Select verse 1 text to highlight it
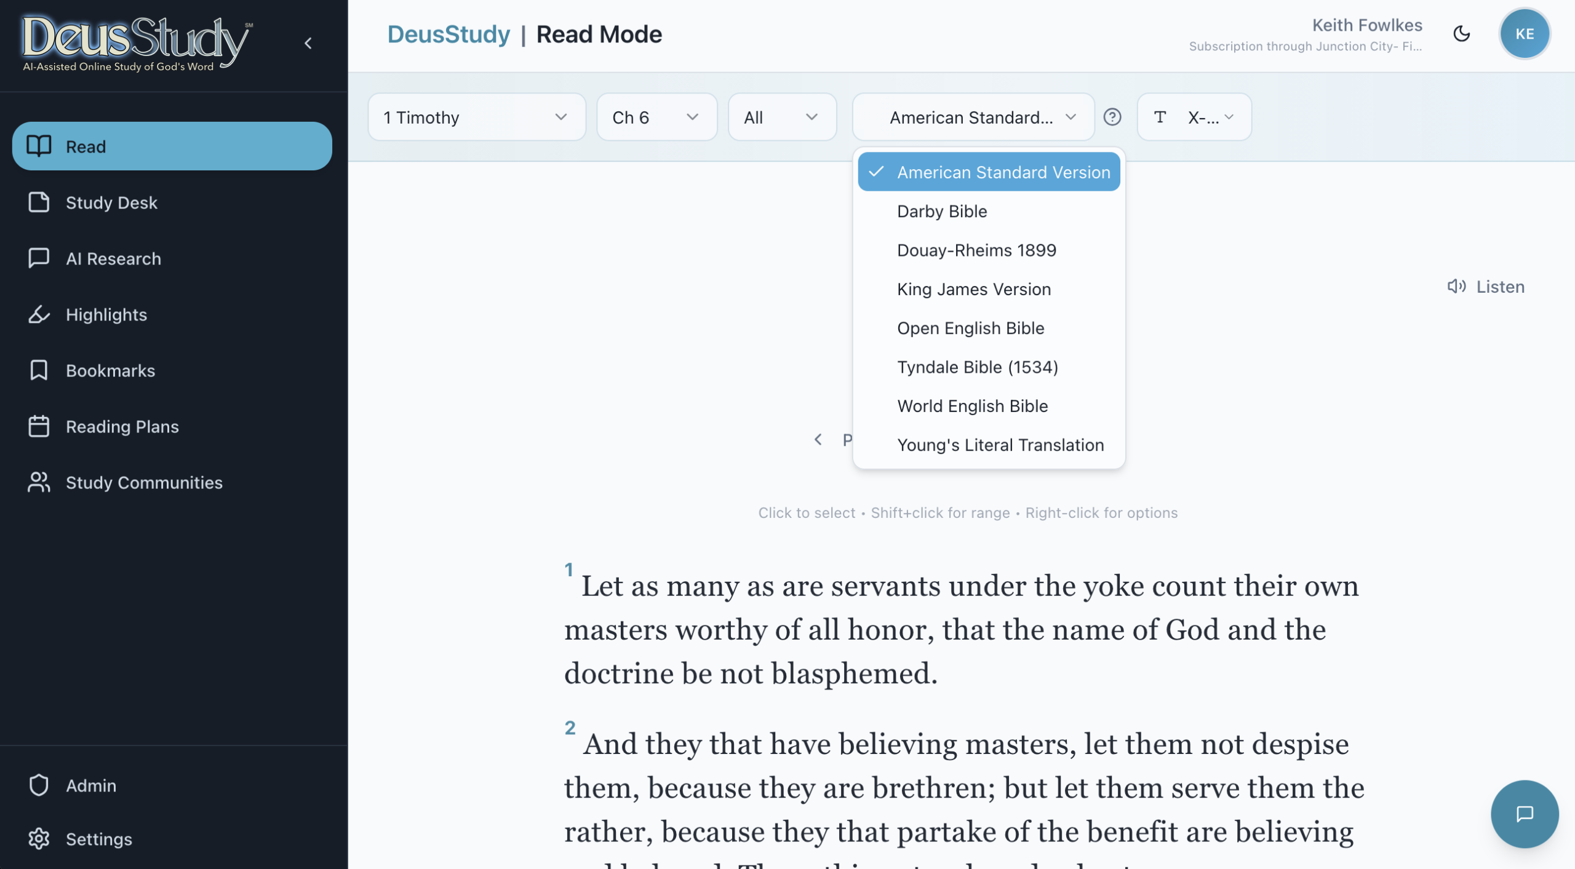 [x=960, y=629]
